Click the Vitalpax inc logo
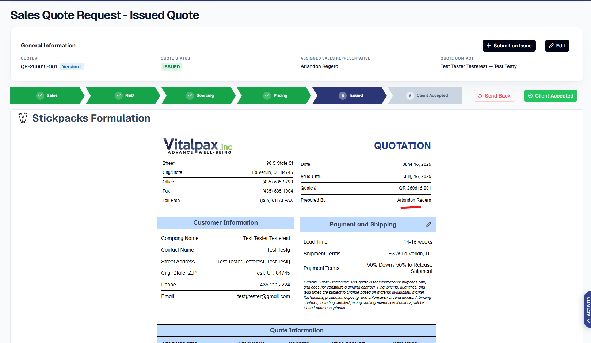Image resolution: width=591 pixels, height=343 pixels. tap(198, 146)
